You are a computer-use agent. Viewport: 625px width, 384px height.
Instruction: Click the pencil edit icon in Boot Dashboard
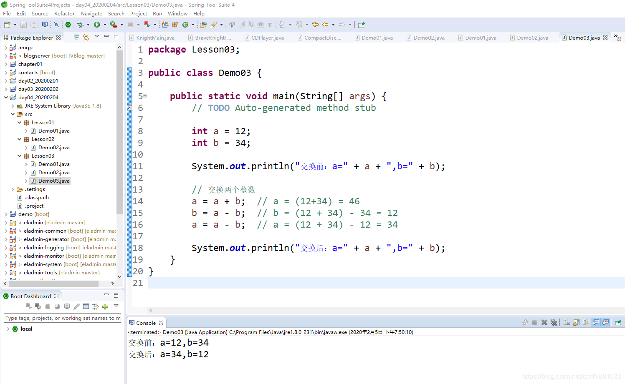[76, 306]
